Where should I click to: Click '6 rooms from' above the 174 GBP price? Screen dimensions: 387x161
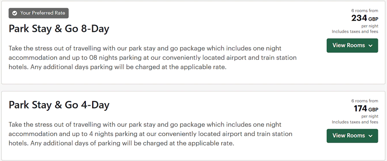(365, 101)
